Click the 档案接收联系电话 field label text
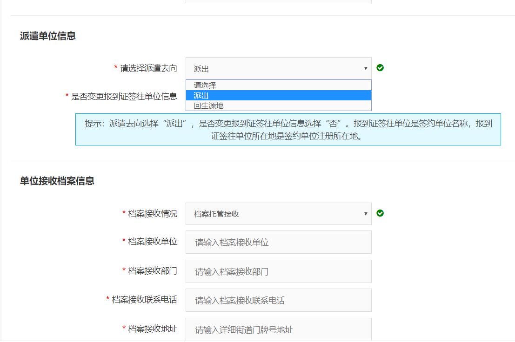The width and height of the screenshot is (515, 342). 144,300
